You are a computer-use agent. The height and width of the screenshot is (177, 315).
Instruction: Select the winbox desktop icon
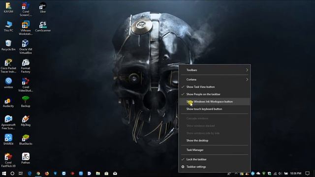(8, 83)
